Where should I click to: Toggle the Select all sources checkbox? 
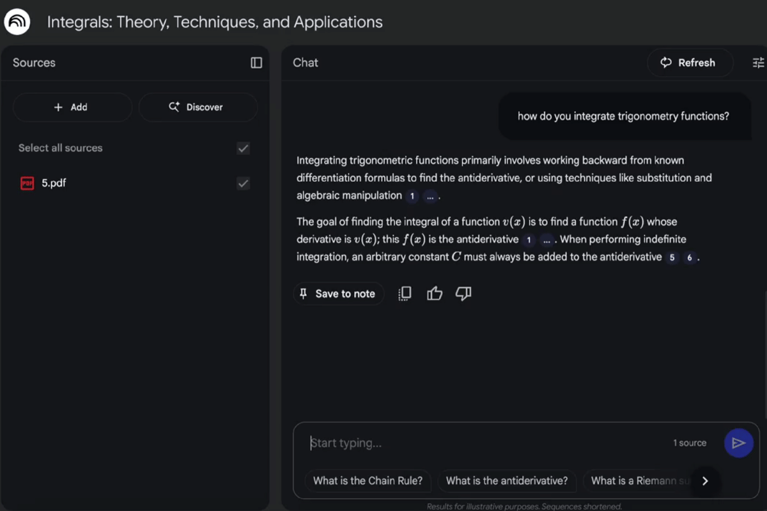click(x=243, y=148)
